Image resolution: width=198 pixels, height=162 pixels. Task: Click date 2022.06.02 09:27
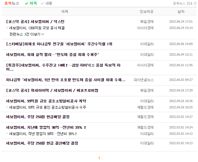(181, 80)
